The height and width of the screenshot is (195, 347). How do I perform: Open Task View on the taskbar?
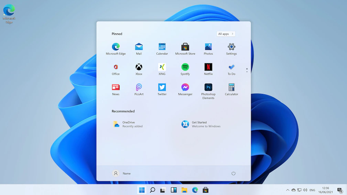(x=163, y=190)
